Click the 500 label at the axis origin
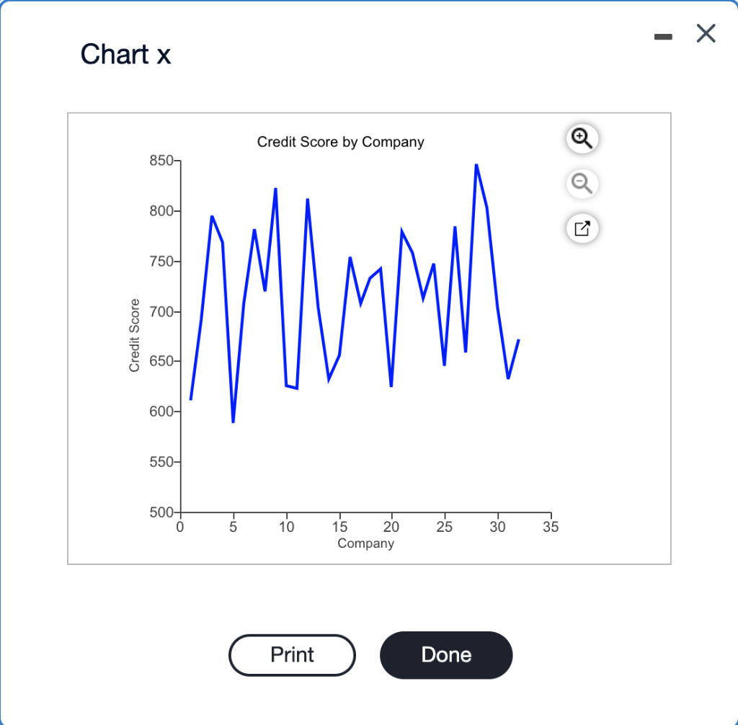Viewport: 738px width, 725px height. pos(162,512)
